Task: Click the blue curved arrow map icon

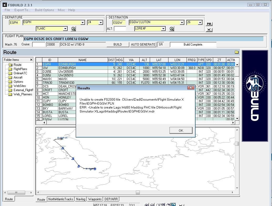Action: click(x=173, y=205)
